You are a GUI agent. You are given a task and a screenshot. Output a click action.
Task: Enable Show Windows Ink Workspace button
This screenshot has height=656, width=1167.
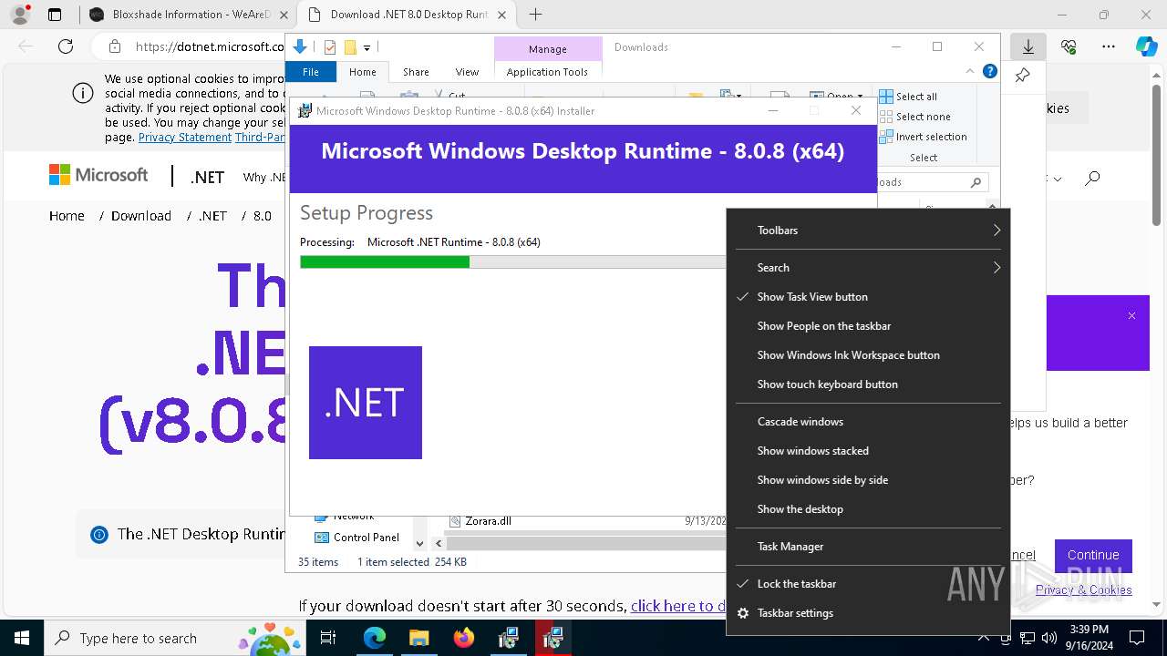(868, 355)
